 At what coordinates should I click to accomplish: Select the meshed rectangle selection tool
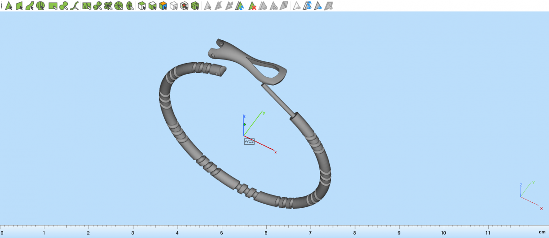[x=86, y=6]
